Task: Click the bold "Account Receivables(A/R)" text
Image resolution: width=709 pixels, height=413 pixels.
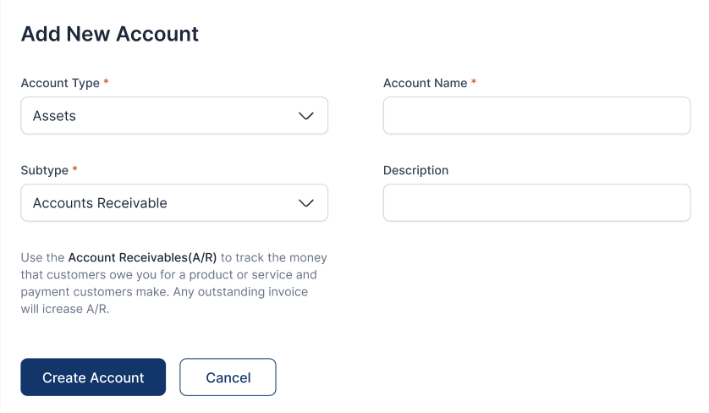Action: (142, 257)
